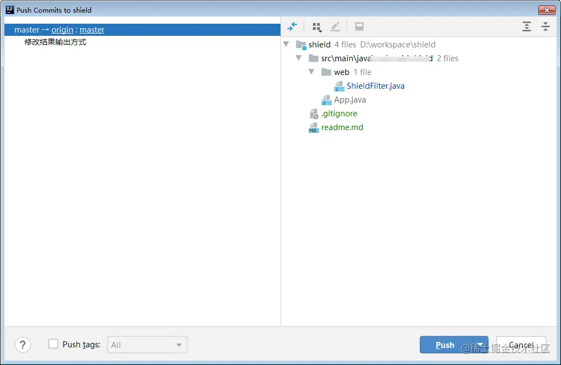
Task: Click the target master branch link
Action: pyautogui.click(x=92, y=30)
